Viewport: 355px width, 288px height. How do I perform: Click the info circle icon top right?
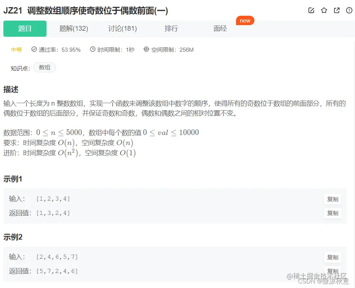[349, 10]
